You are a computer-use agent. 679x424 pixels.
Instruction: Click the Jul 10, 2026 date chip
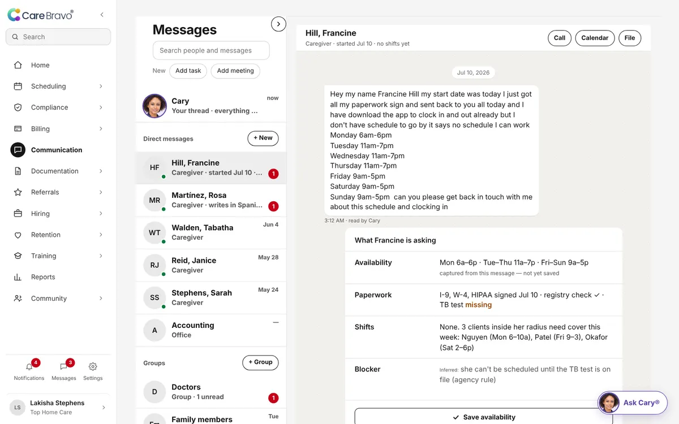tap(474, 73)
